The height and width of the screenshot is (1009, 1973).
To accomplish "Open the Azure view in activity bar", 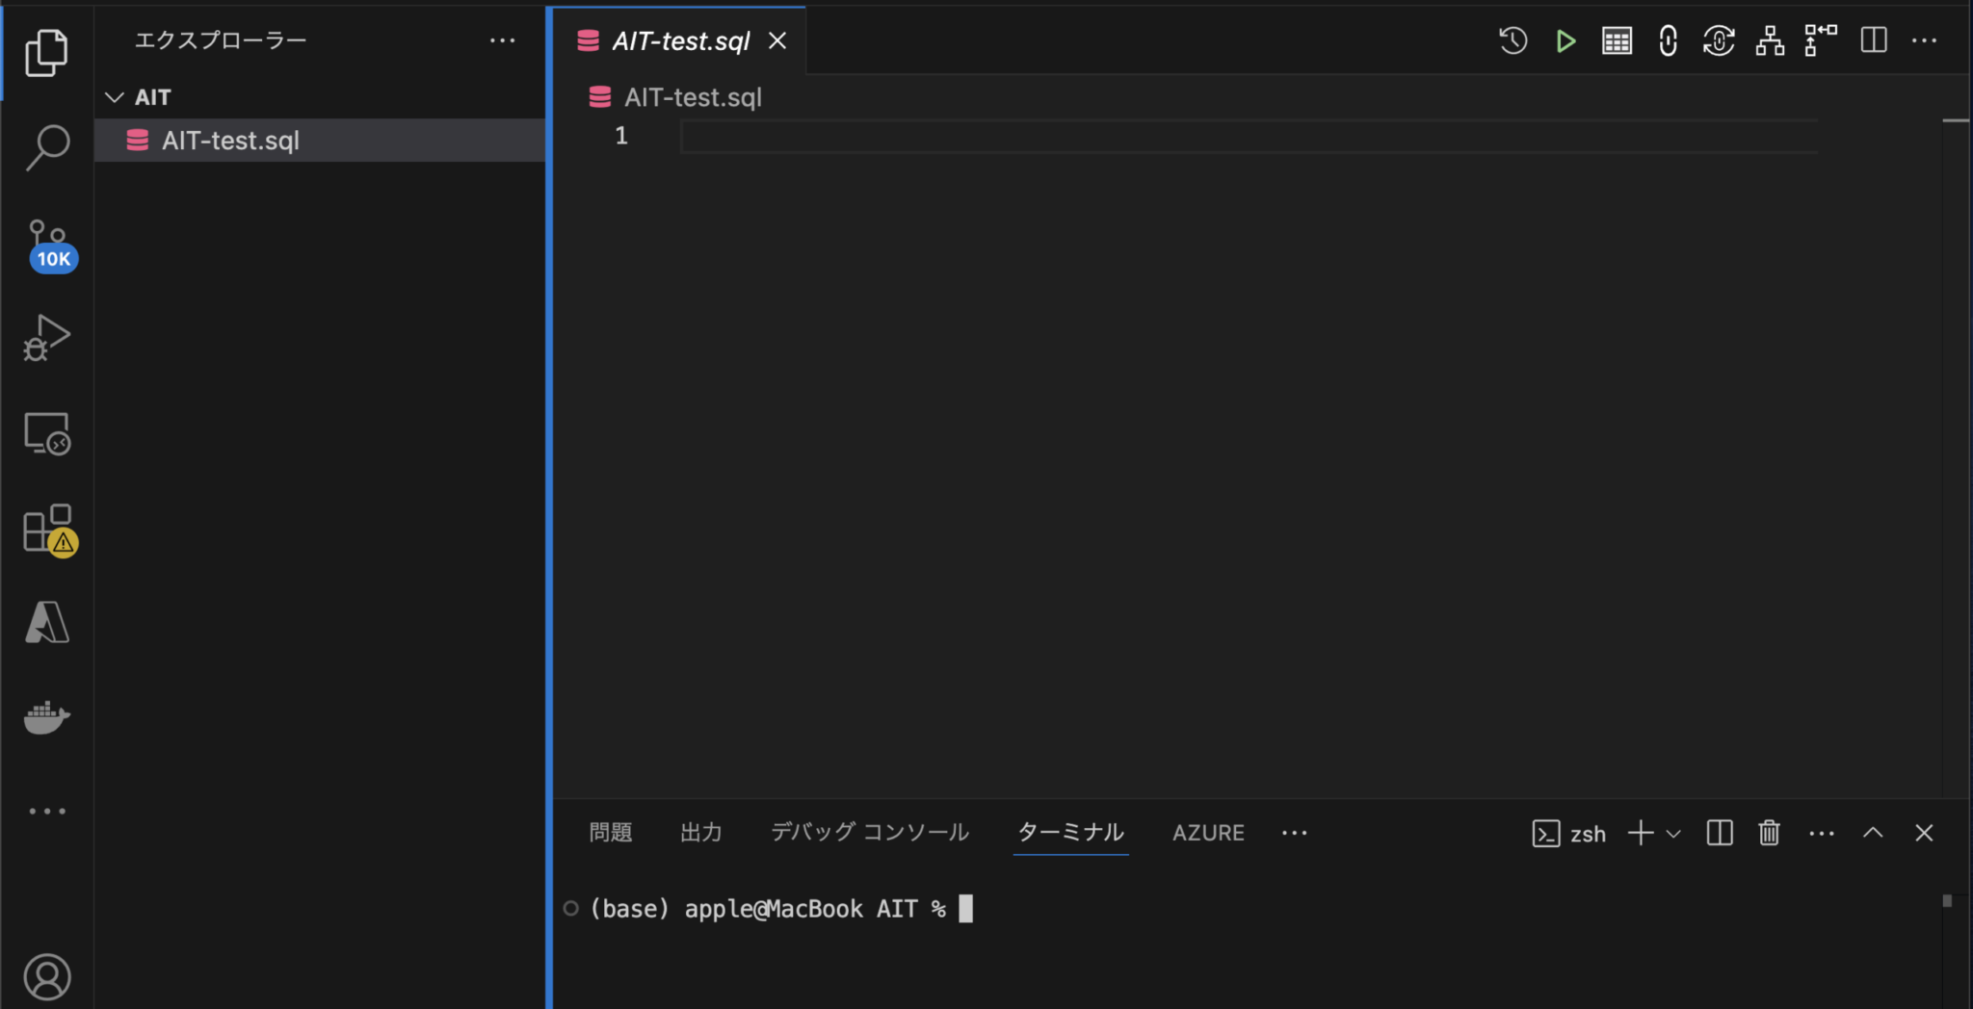I will (46, 622).
